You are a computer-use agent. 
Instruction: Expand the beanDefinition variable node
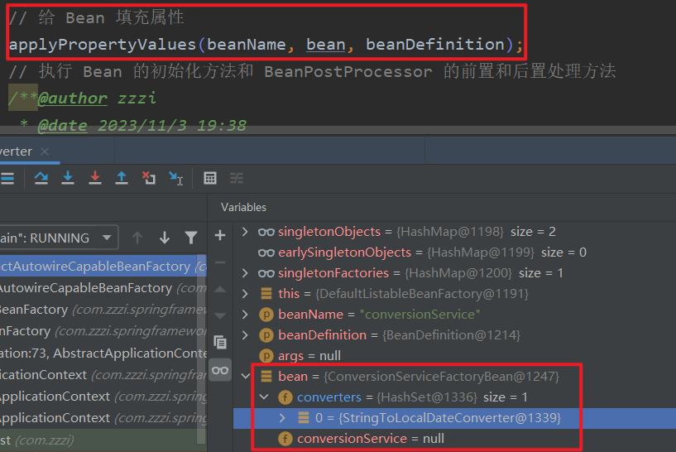[x=244, y=335]
